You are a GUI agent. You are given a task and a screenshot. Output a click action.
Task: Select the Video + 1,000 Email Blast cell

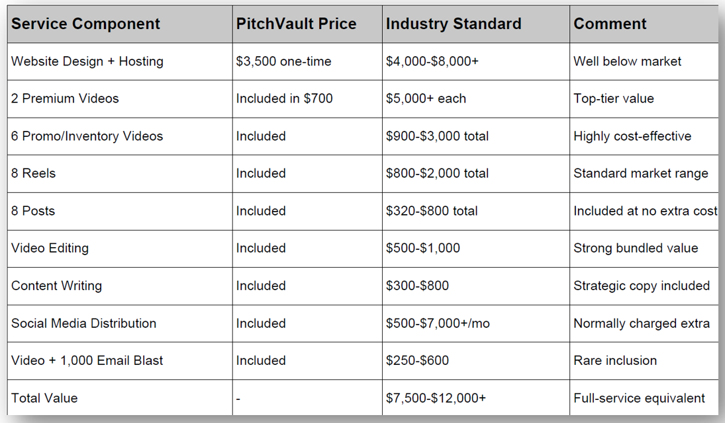point(120,361)
